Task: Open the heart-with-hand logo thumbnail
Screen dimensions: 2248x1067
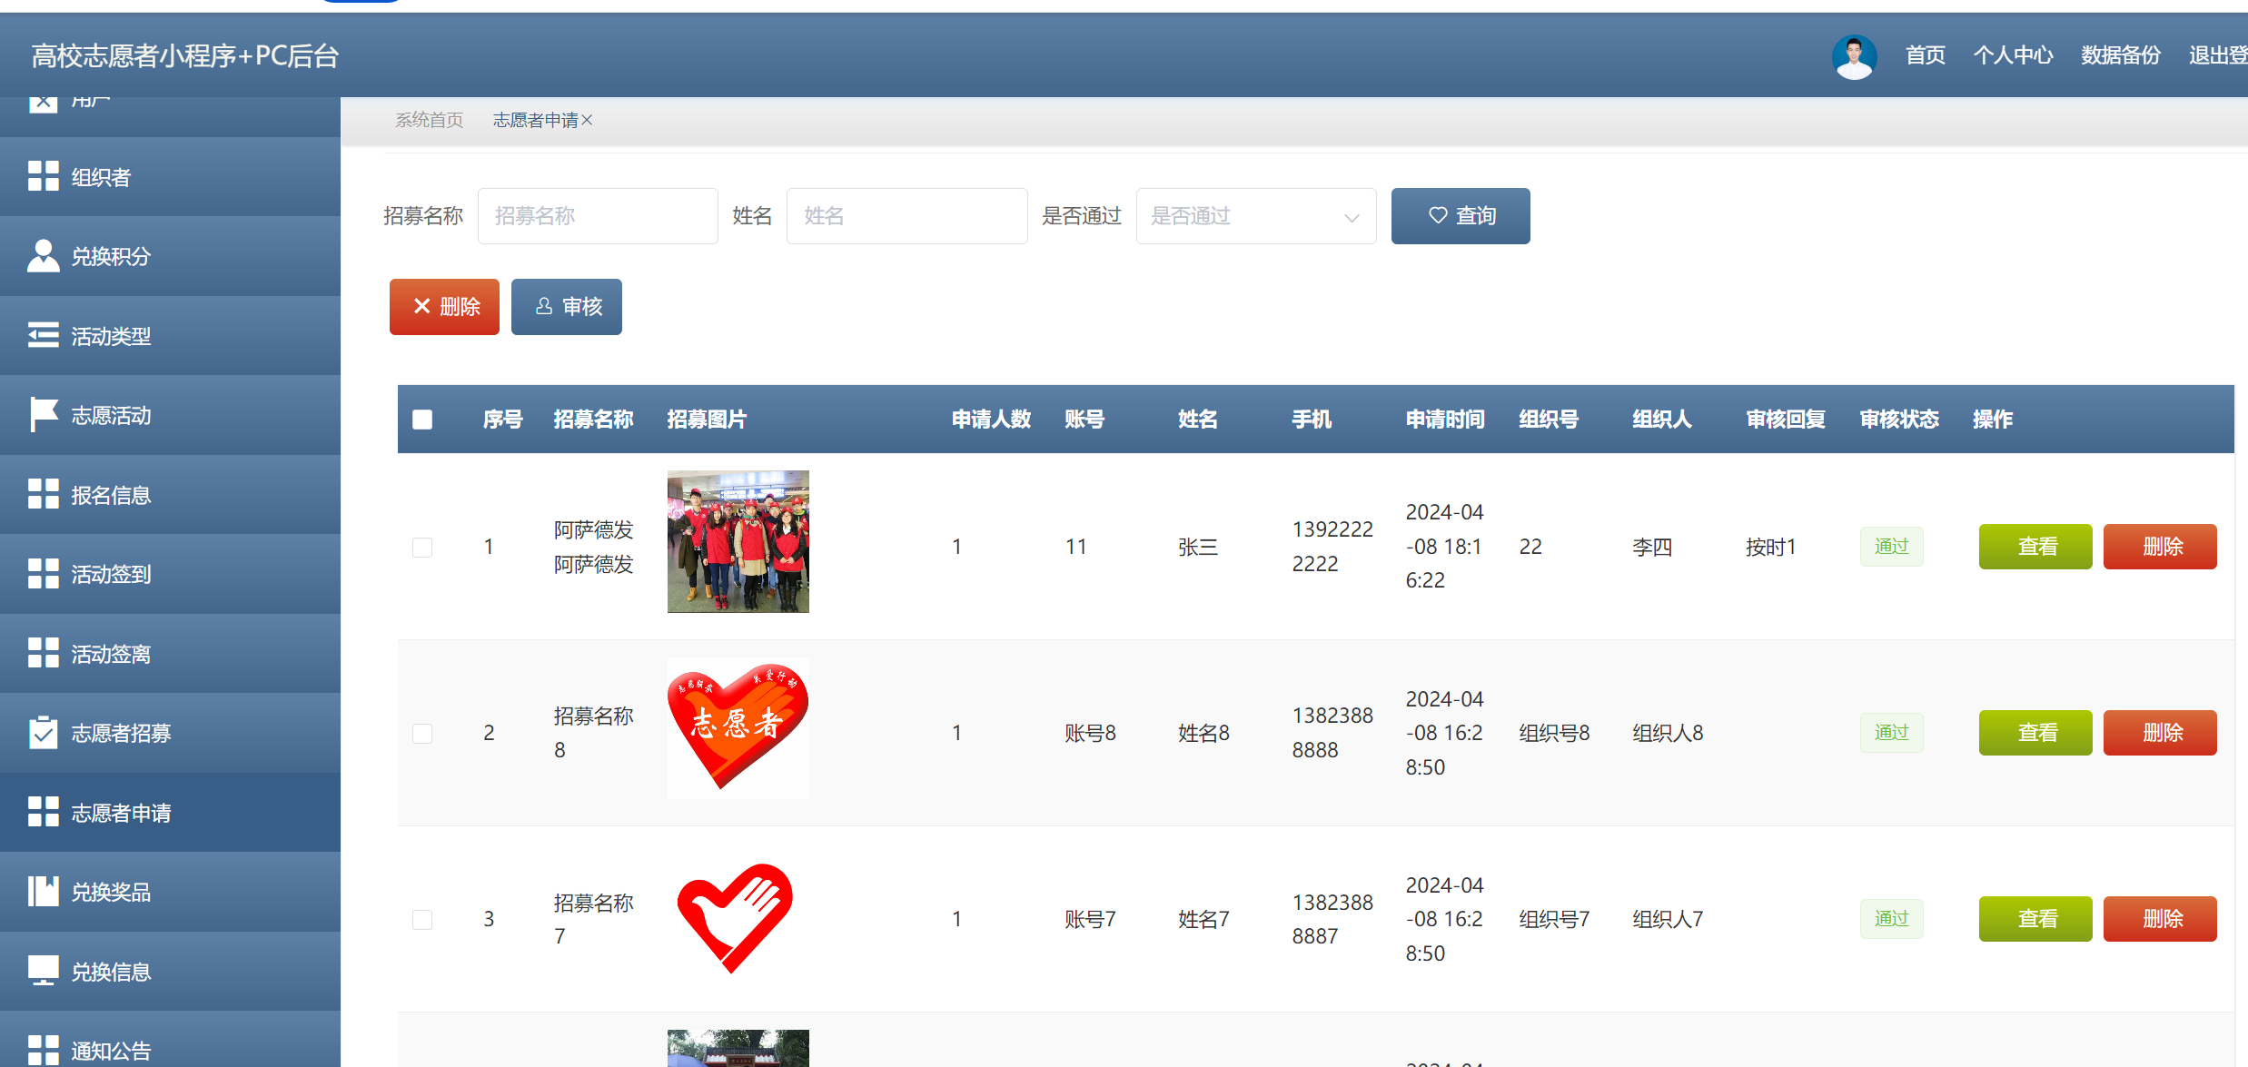Action: click(x=738, y=919)
